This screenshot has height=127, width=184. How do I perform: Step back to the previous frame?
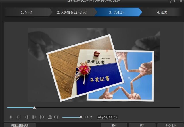(26, 117)
